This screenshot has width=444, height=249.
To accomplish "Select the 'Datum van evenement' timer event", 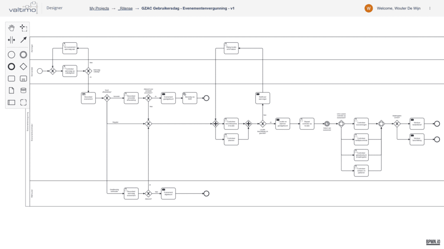I will [327, 124].
